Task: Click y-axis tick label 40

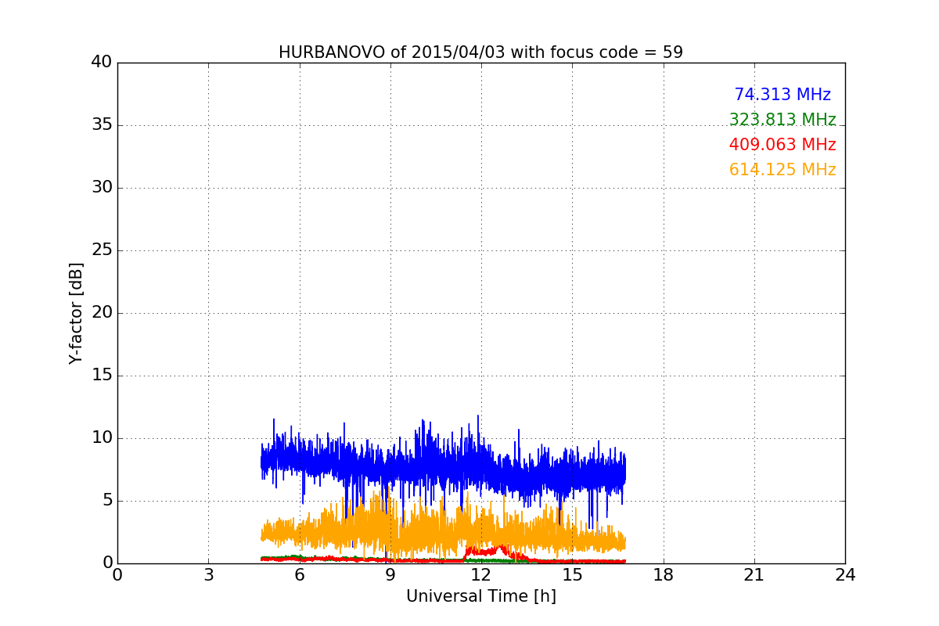Action: tap(102, 63)
